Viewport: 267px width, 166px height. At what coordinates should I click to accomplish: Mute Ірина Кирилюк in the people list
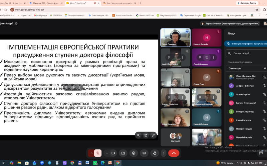coord(264,120)
